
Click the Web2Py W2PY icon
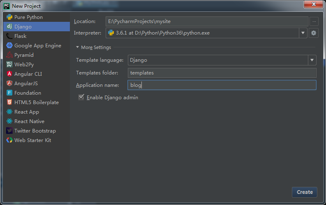[9, 64]
